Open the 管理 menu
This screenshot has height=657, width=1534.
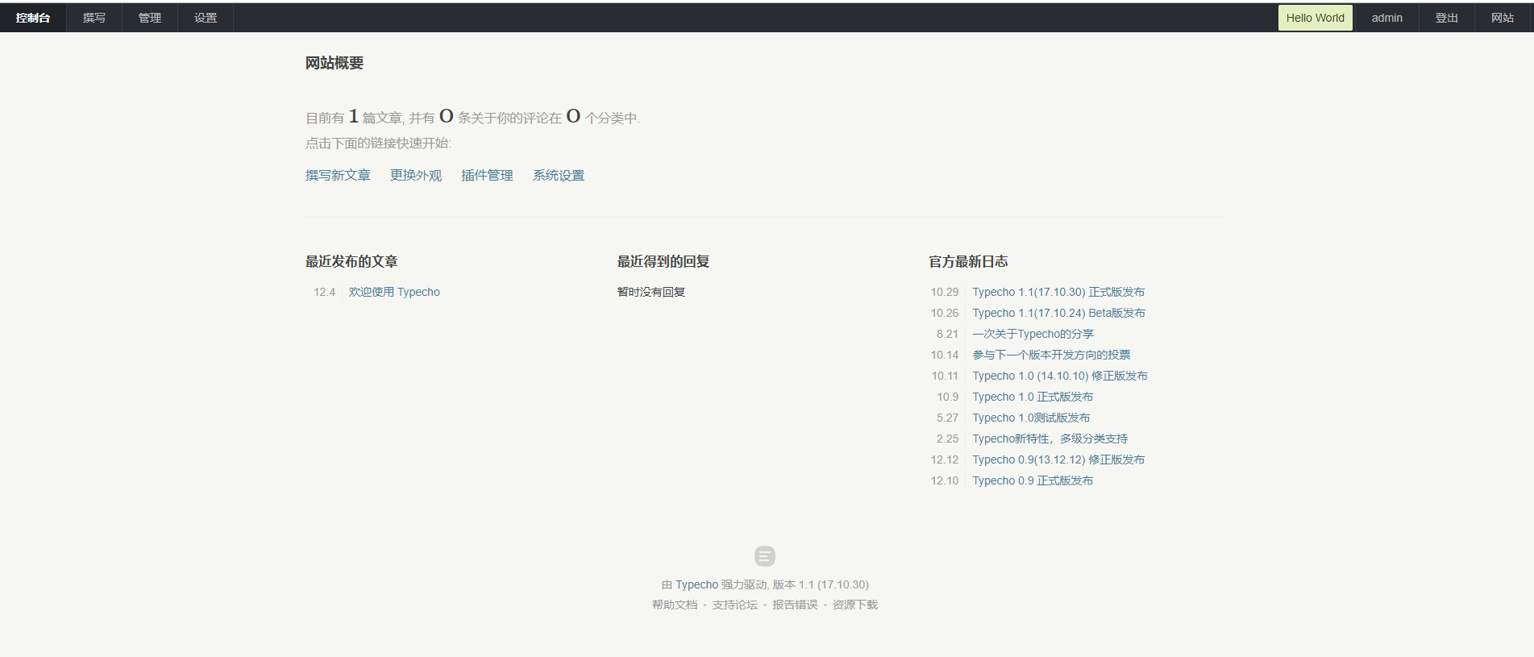click(x=150, y=18)
